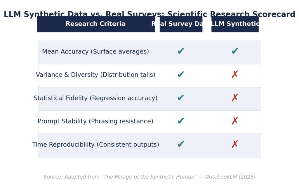299x186 pixels.
Task: Click Real Survey checkmark for Mean Accuracy
Action: [181, 51]
